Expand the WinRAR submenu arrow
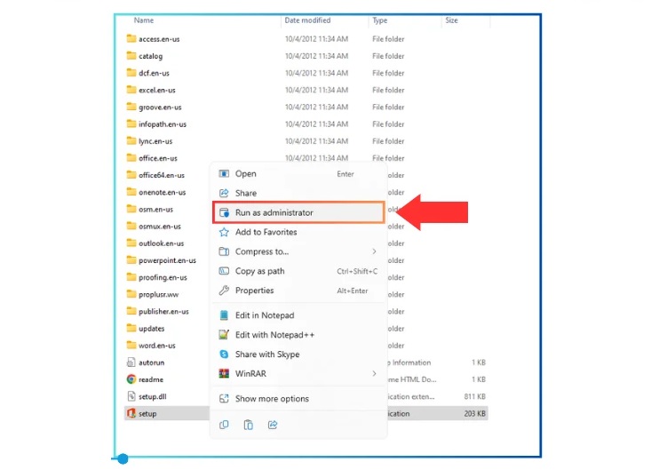The height and width of the screenshot is (470, 651). pos(374,374)
